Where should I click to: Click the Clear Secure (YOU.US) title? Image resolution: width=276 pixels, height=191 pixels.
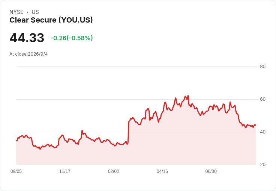click(x=51, y=20)
